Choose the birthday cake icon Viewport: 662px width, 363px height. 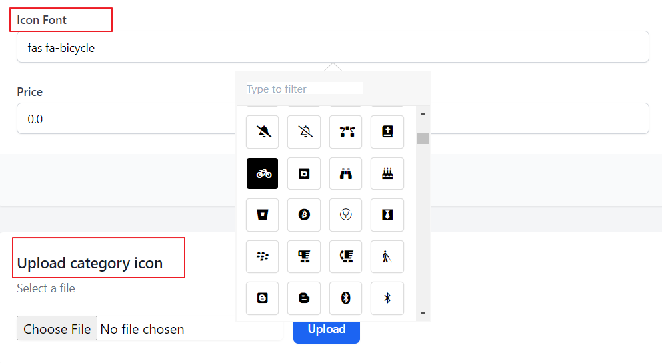coord(387,173)
